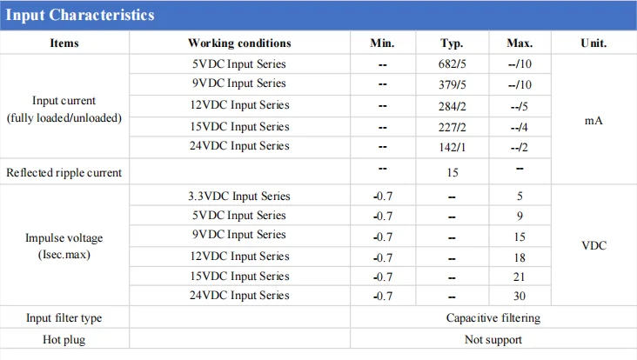Click the "Reflected ripple current" label
This screenshot has width=637, height=360.
64,172
